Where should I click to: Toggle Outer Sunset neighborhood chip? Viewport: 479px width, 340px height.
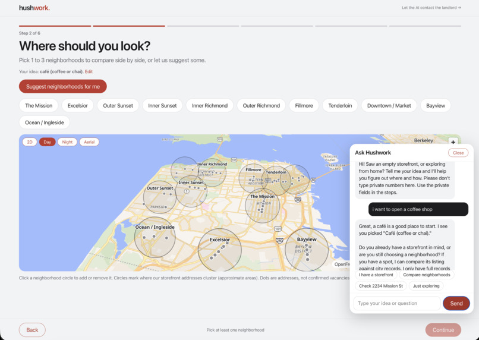click(x=118, y=106)
